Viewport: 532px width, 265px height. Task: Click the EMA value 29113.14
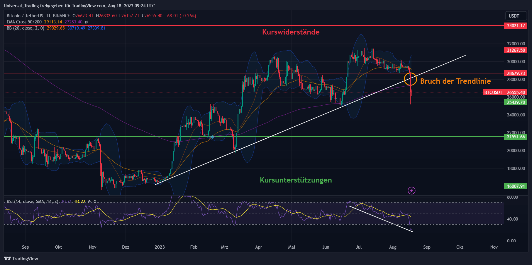pyautogui.click(x=53, y=22)
